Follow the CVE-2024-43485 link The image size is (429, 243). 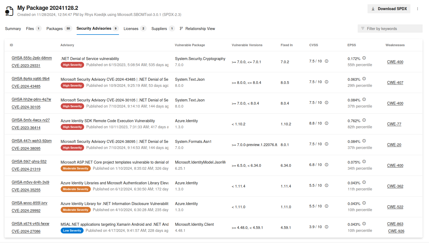26,86
